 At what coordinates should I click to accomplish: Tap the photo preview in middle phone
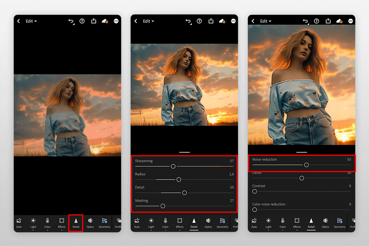tap(184, 85)
